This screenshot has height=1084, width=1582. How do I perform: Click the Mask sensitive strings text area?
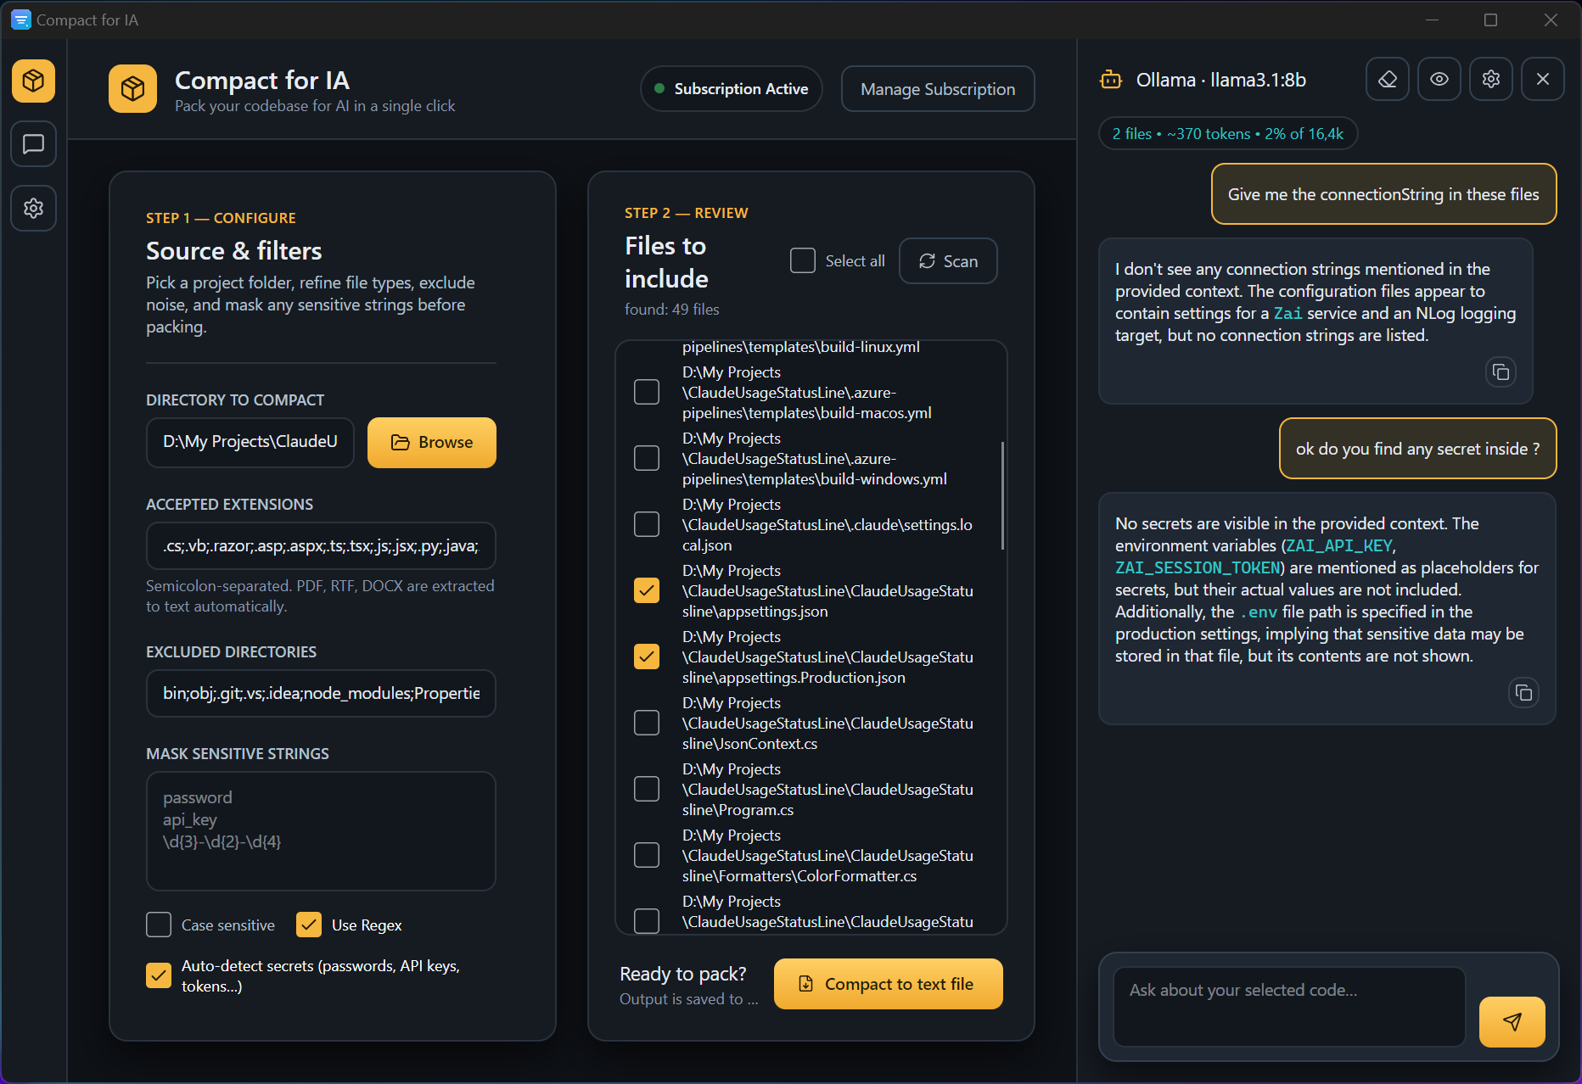pyautogui.click(x=321, y=831)
